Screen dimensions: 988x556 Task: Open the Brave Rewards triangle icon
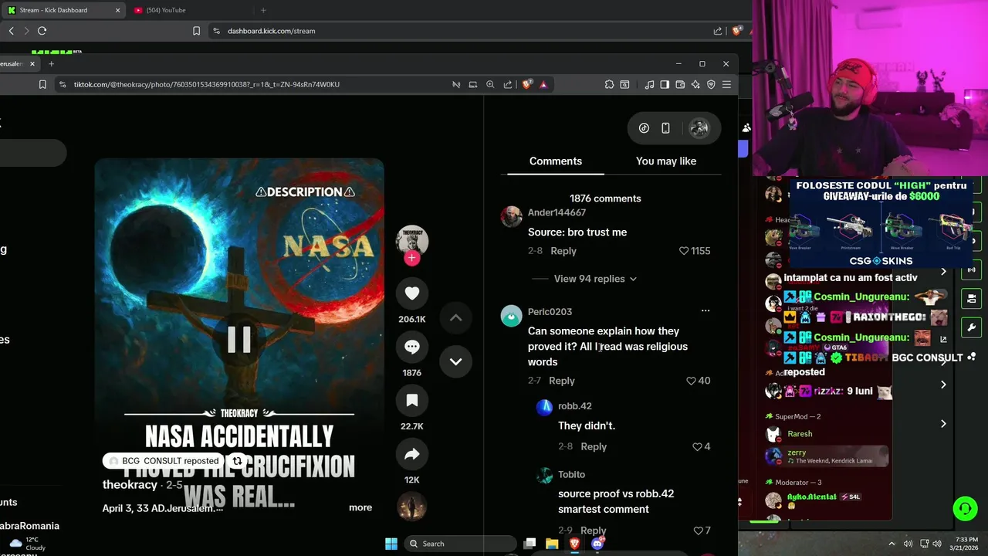543,84
